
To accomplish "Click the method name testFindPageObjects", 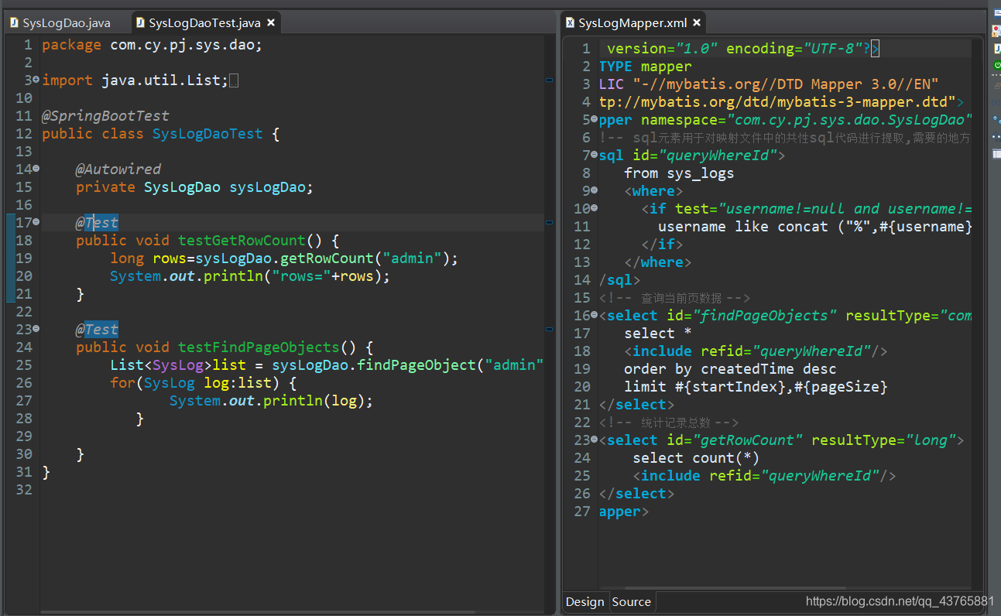I will pos(259,347).
